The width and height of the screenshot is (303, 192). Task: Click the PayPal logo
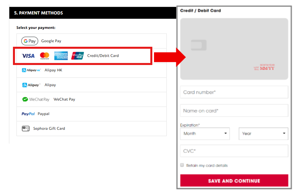[28, 114]
